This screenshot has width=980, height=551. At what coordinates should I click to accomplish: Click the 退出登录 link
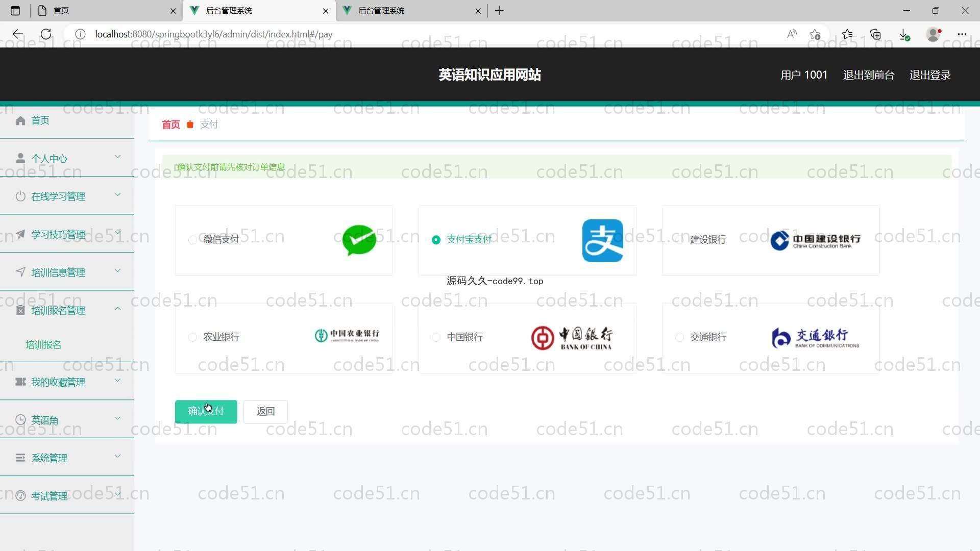(x=930, y=75)
